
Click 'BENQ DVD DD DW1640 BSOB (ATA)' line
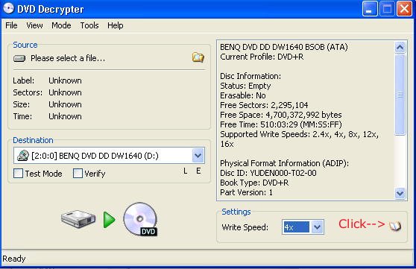tap(284, 47)
